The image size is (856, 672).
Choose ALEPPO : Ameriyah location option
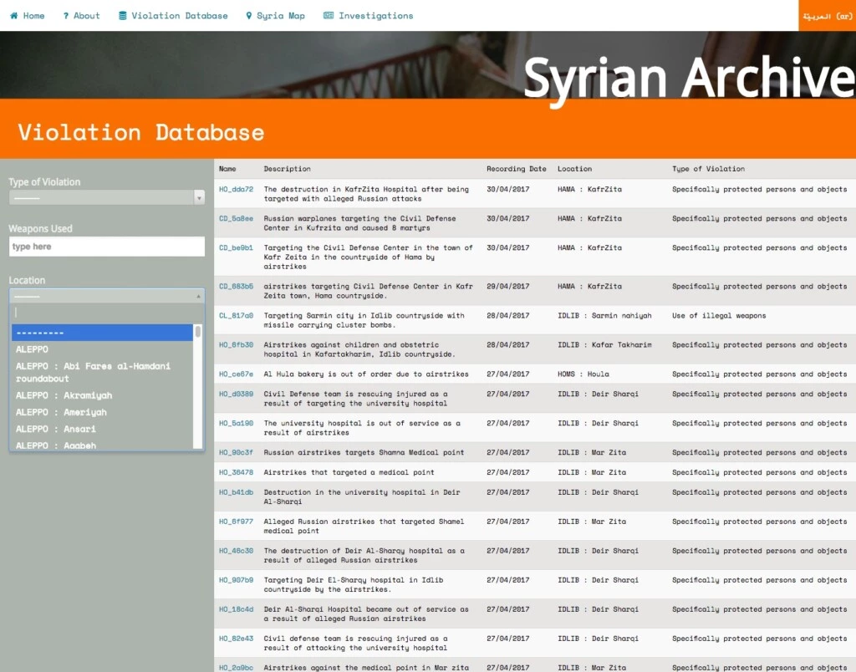point(61,412)
